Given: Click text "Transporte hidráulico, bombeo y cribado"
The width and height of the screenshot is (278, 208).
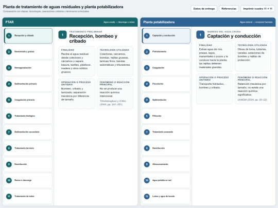Looking at the screenshot, I should tap(212, 86).
